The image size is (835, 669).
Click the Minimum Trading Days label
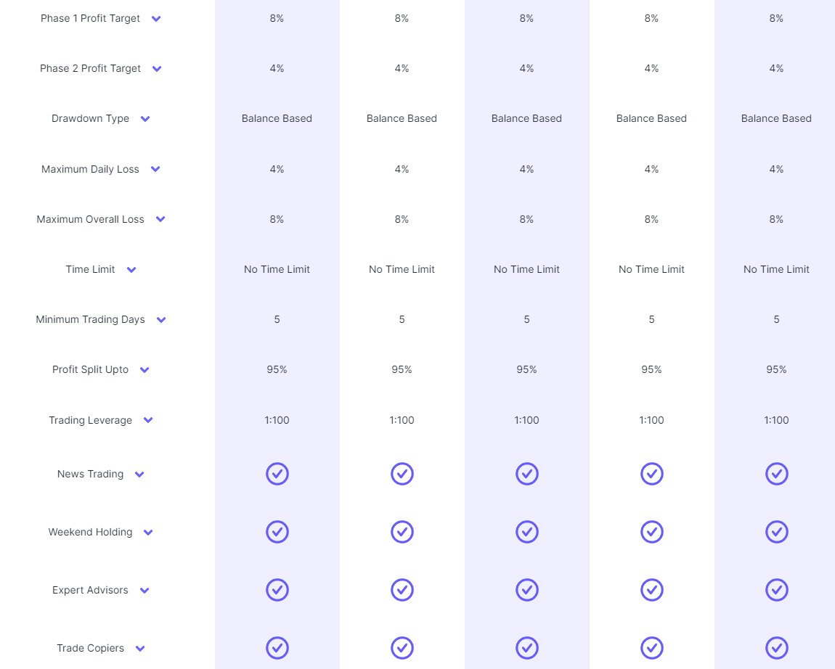point(90,319)
